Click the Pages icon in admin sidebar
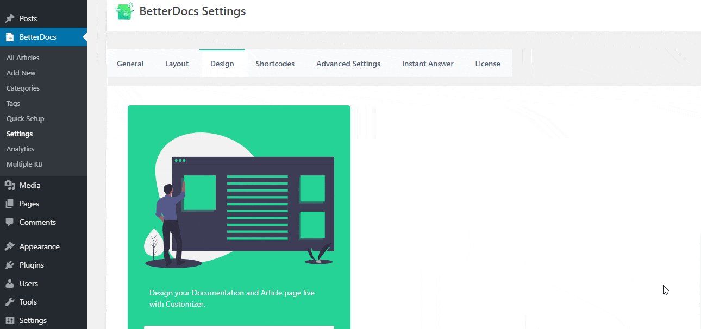This screenshot has height=329, width=701. (9, 203)
